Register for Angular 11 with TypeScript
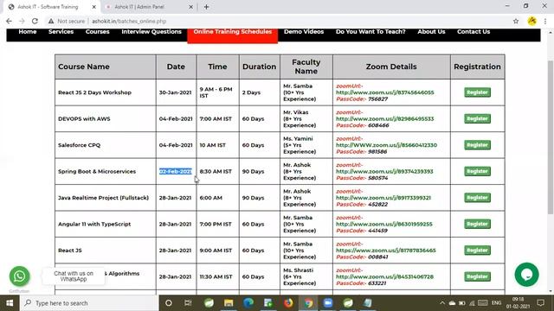The height and width of the screenshot is (311, 554). 477,224
